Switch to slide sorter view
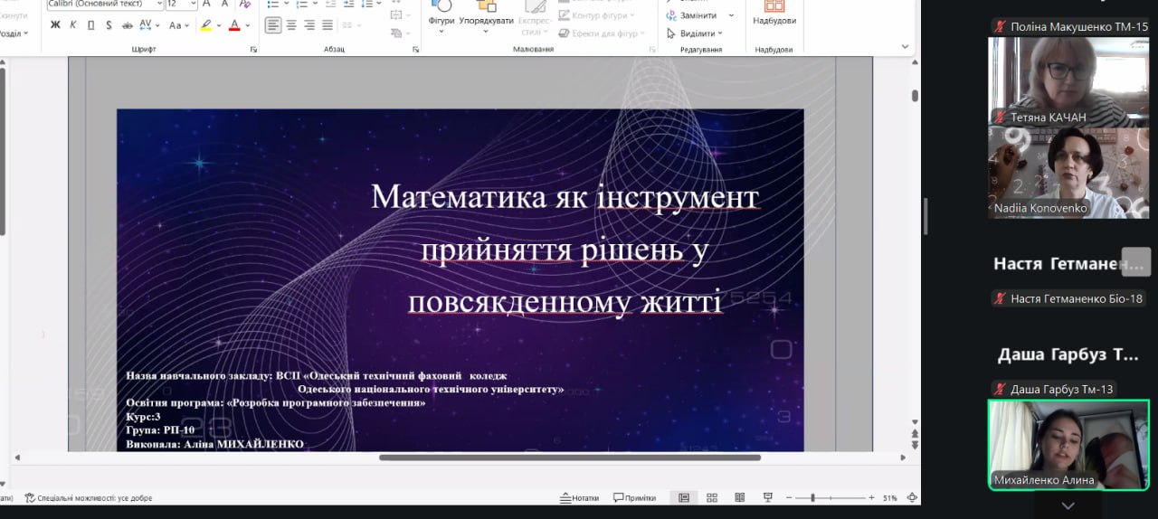 (712, 498)
